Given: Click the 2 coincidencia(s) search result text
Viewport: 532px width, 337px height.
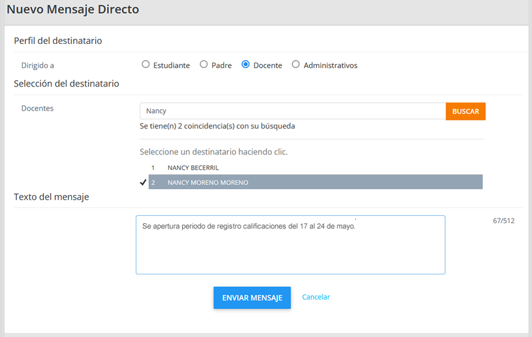Looking at the screenshot, I should [217, 126].
